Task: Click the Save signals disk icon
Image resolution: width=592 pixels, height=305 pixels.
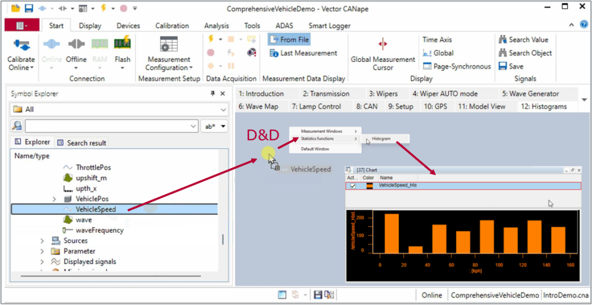Action: tap(503, 66)
